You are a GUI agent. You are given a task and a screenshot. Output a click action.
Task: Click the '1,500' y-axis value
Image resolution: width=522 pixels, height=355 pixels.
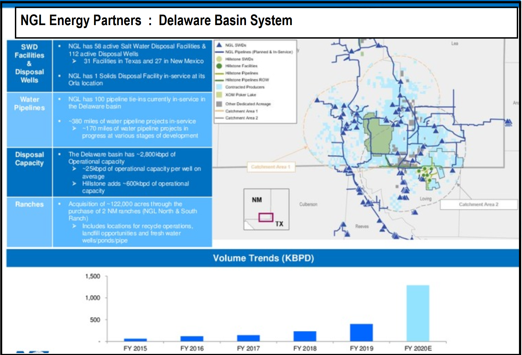point(93,276)
